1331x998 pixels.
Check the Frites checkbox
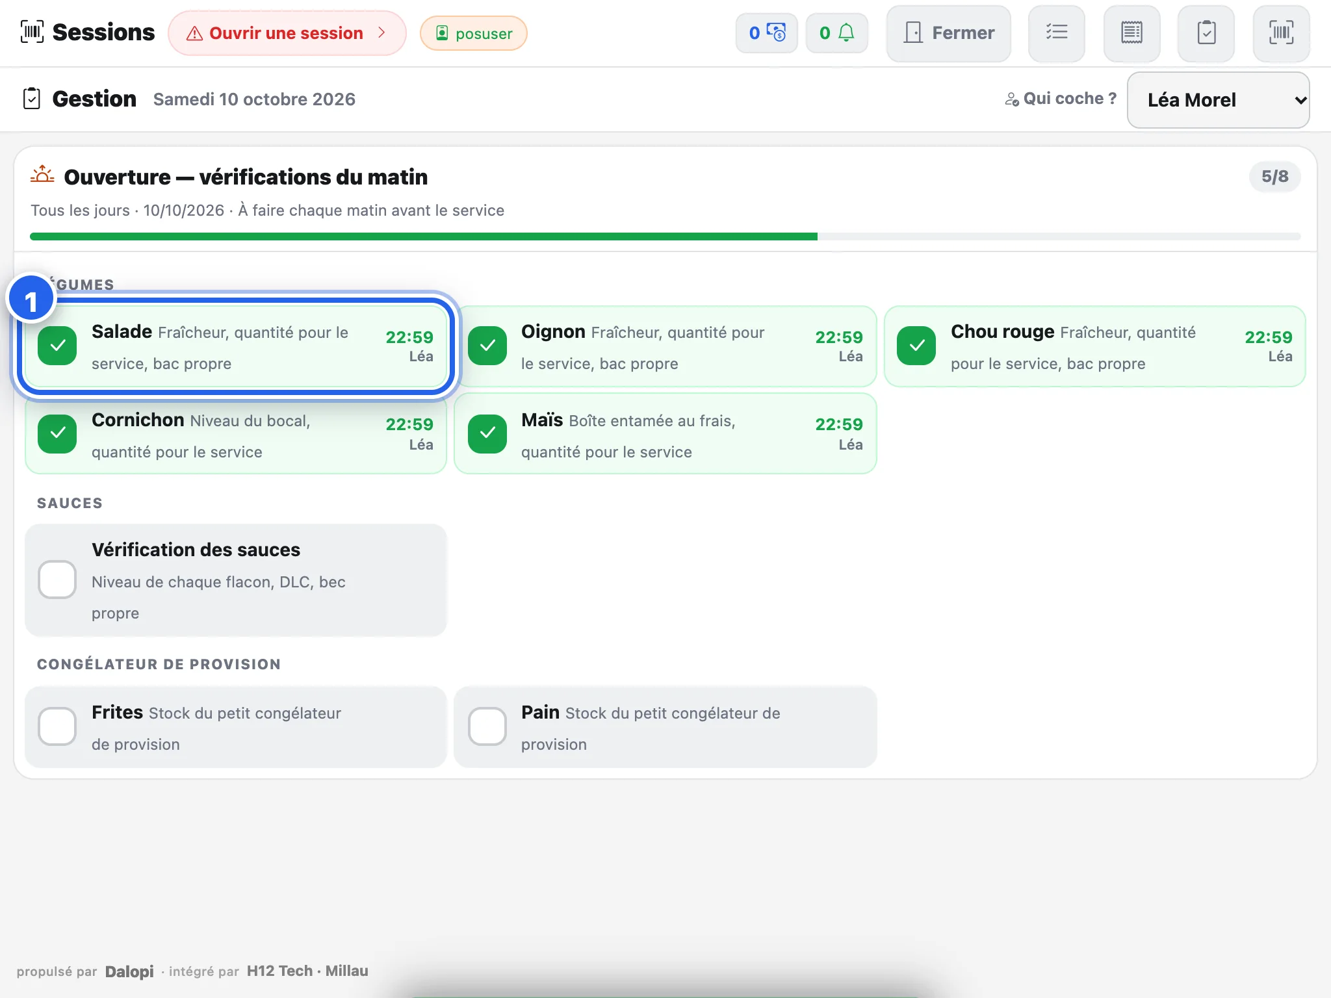click(x=57, y=726)
